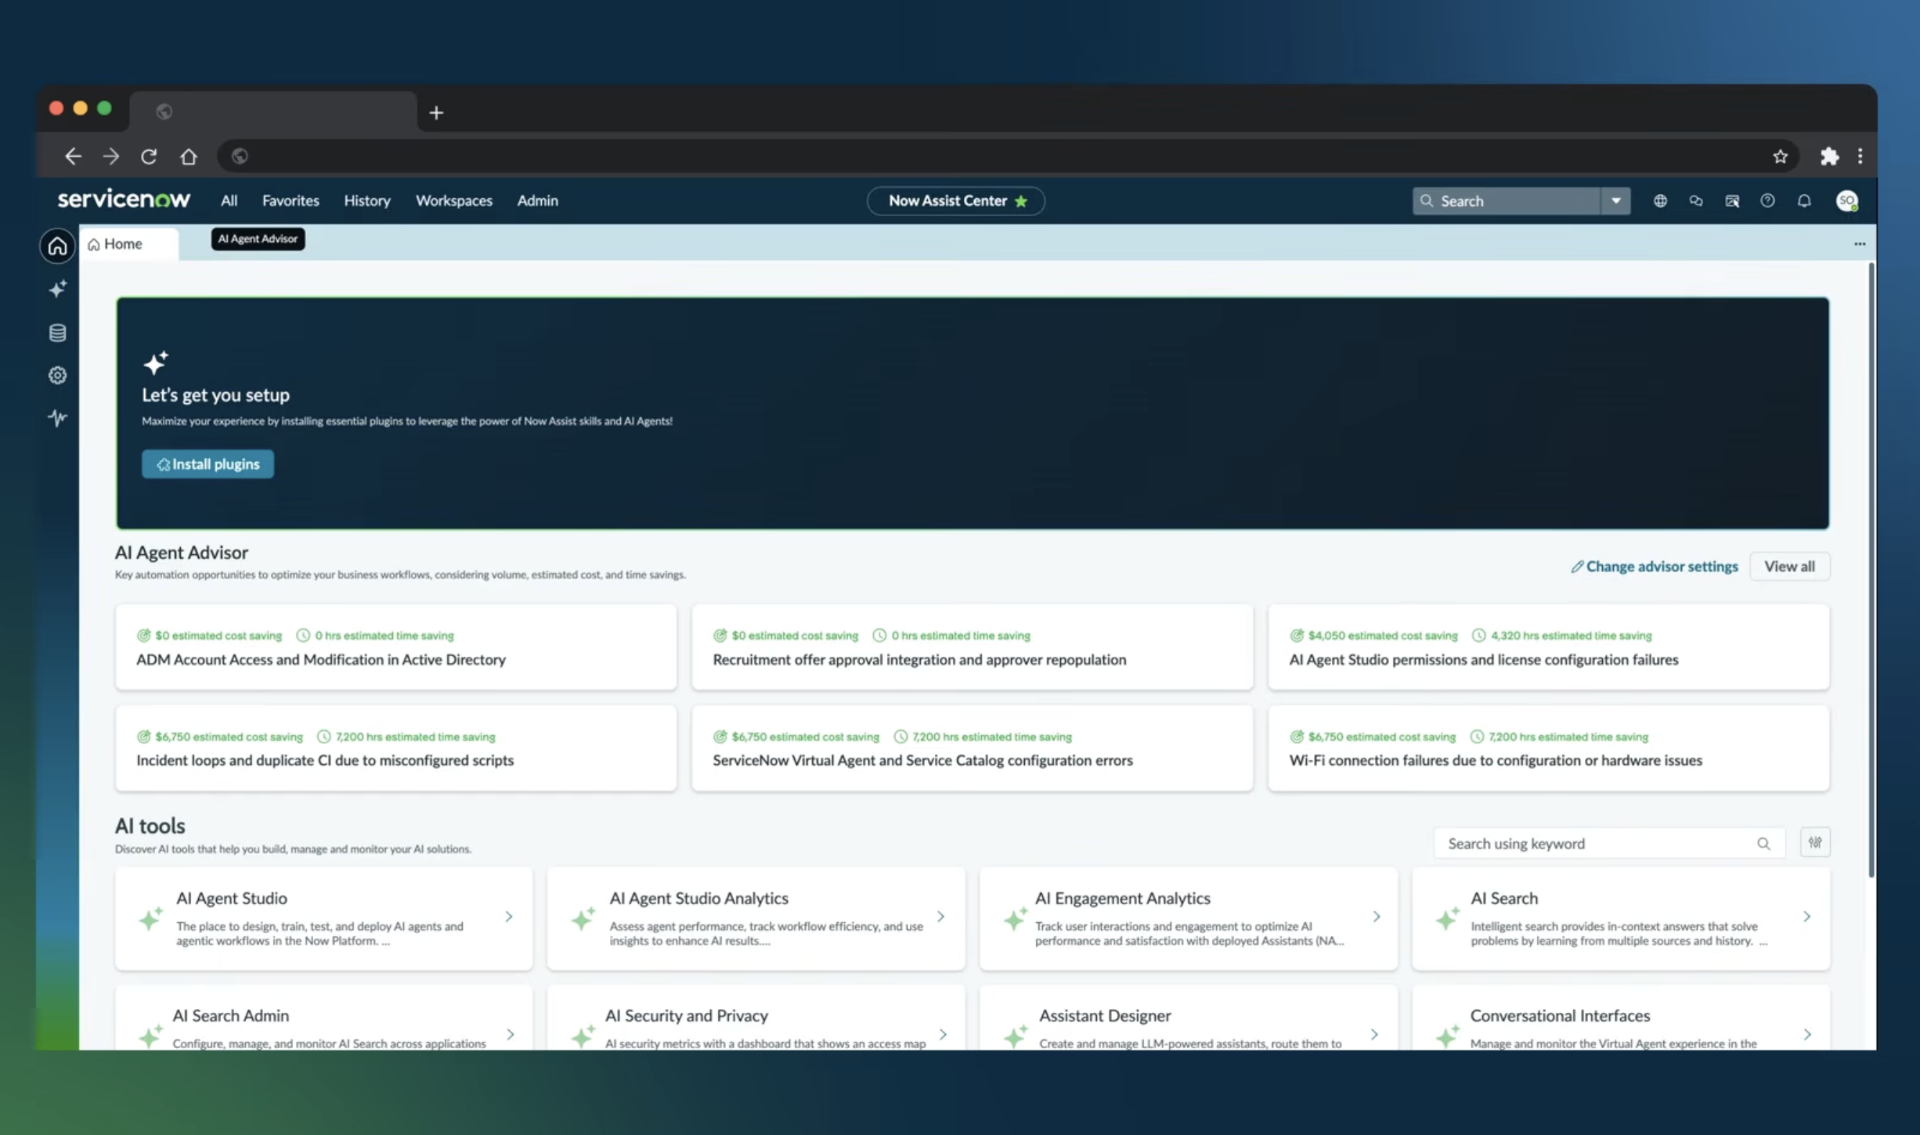The image size is (1920, 1135).
Task: Open the database stack icon in sidebar
Action: (57, 333)
